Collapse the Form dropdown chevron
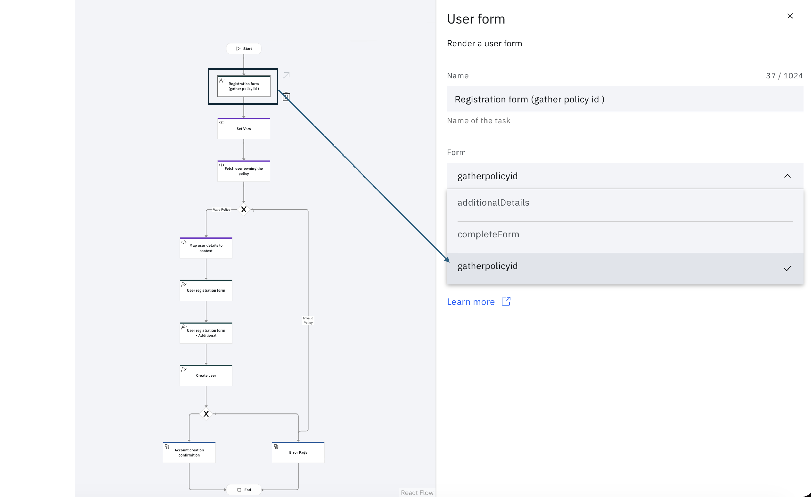The image size is (812, 497). tap(787, 176)
